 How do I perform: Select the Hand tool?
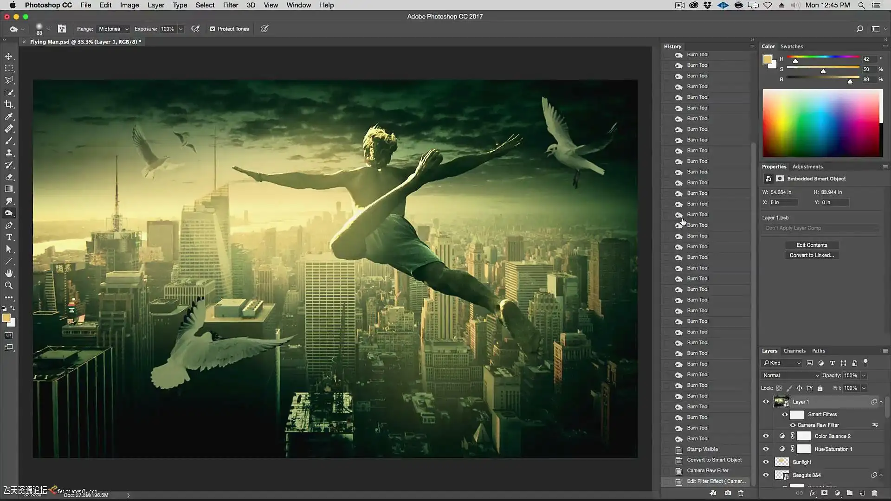click(x=9, y=273)
